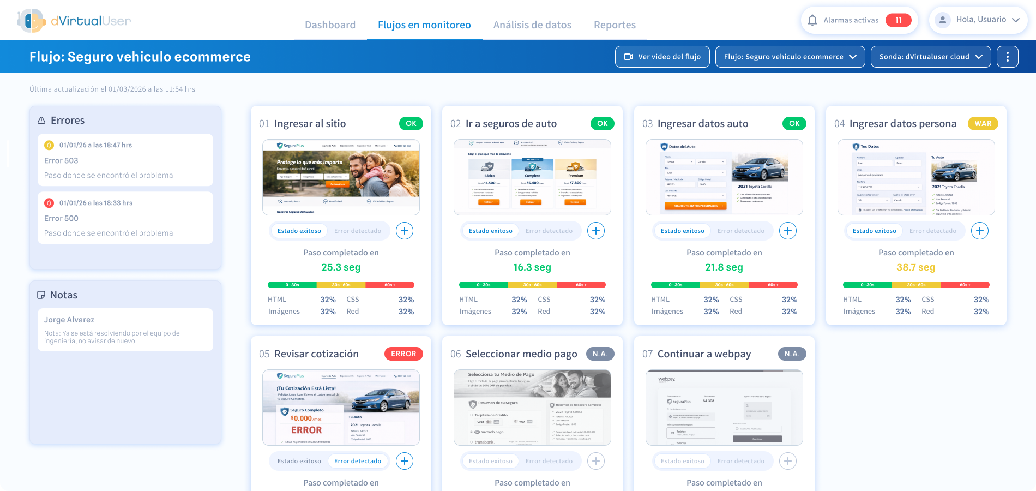Open the active alarms bell icon
The image size is (1036, 491).
(812, 20)
